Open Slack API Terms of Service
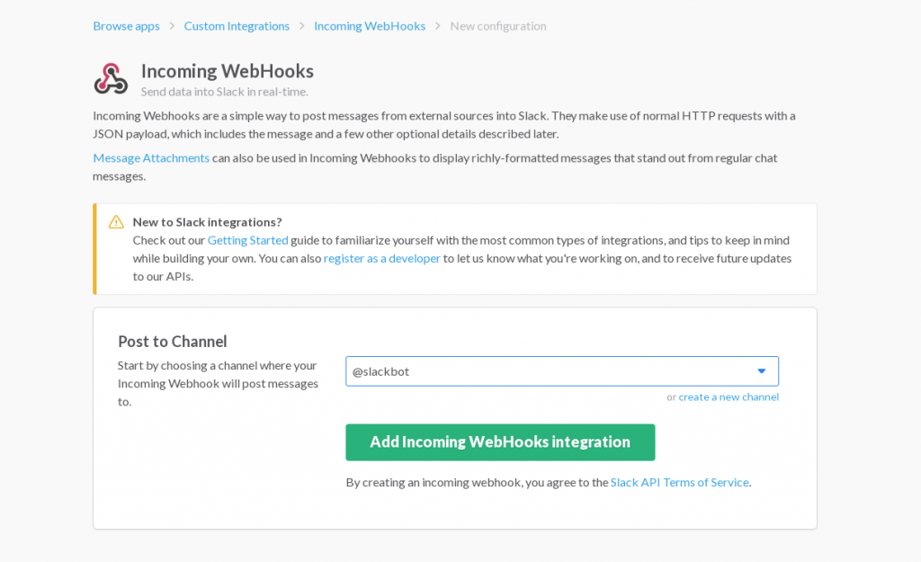Viewport: 921px width, 562px height. [x=679, y=482]
